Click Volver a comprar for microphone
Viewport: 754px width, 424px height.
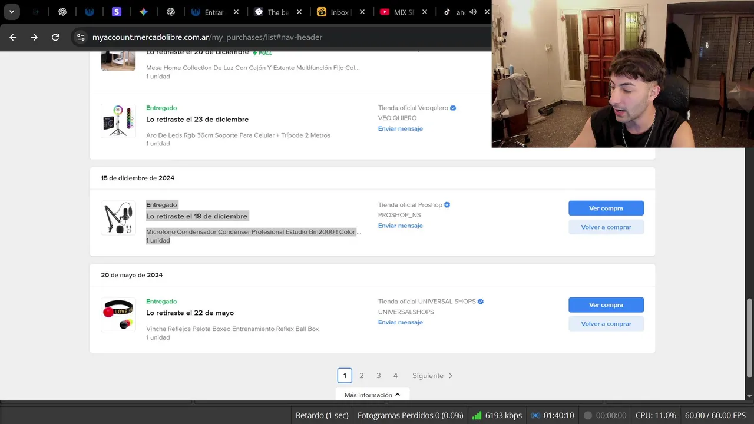606,227
